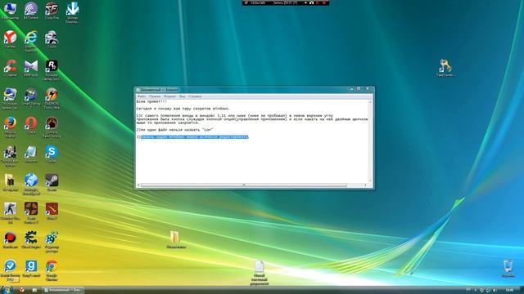This screenshot has width=524, height=294.
Task: Launch the Mozilla Firefox shortcut
Action: tap(10, 127)
